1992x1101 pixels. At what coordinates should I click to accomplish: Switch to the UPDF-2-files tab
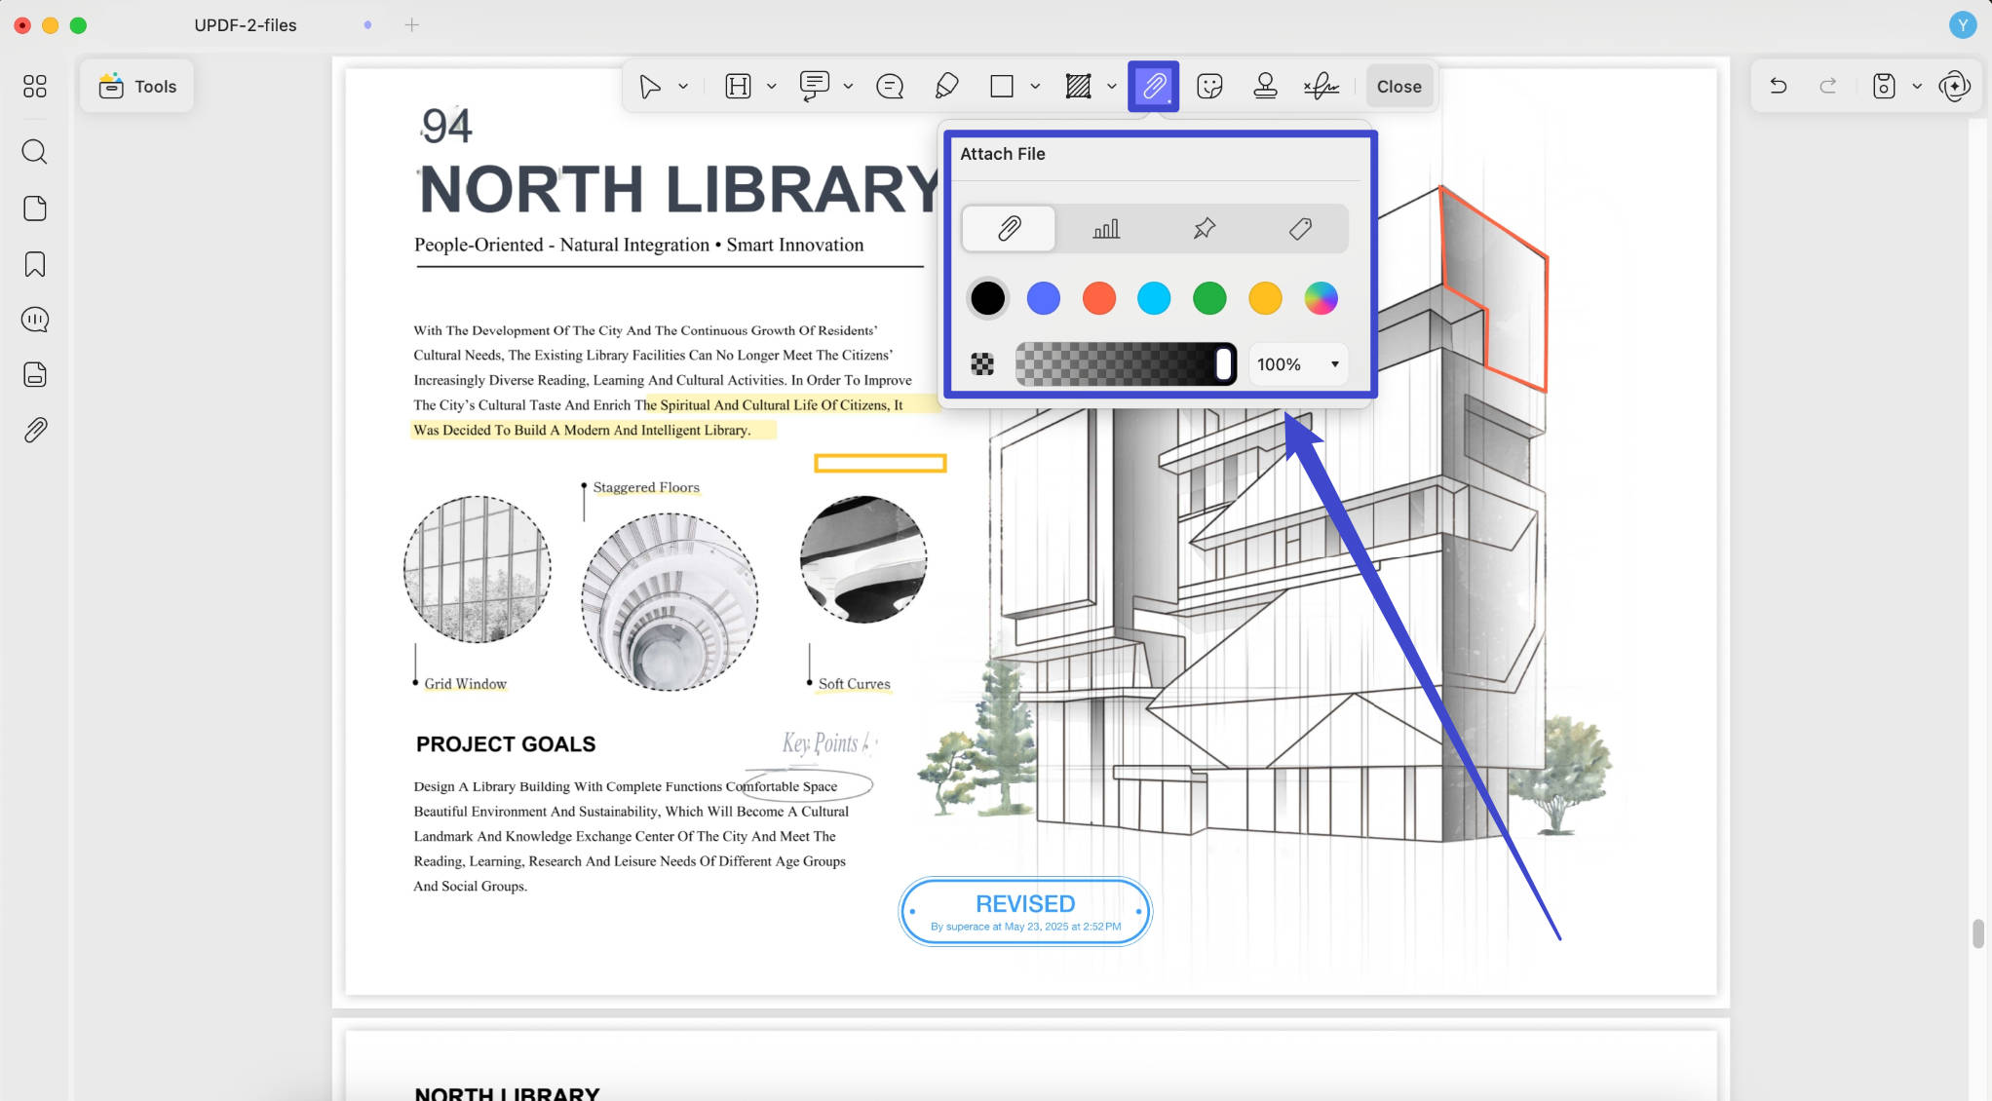click(x=246, y=25)
